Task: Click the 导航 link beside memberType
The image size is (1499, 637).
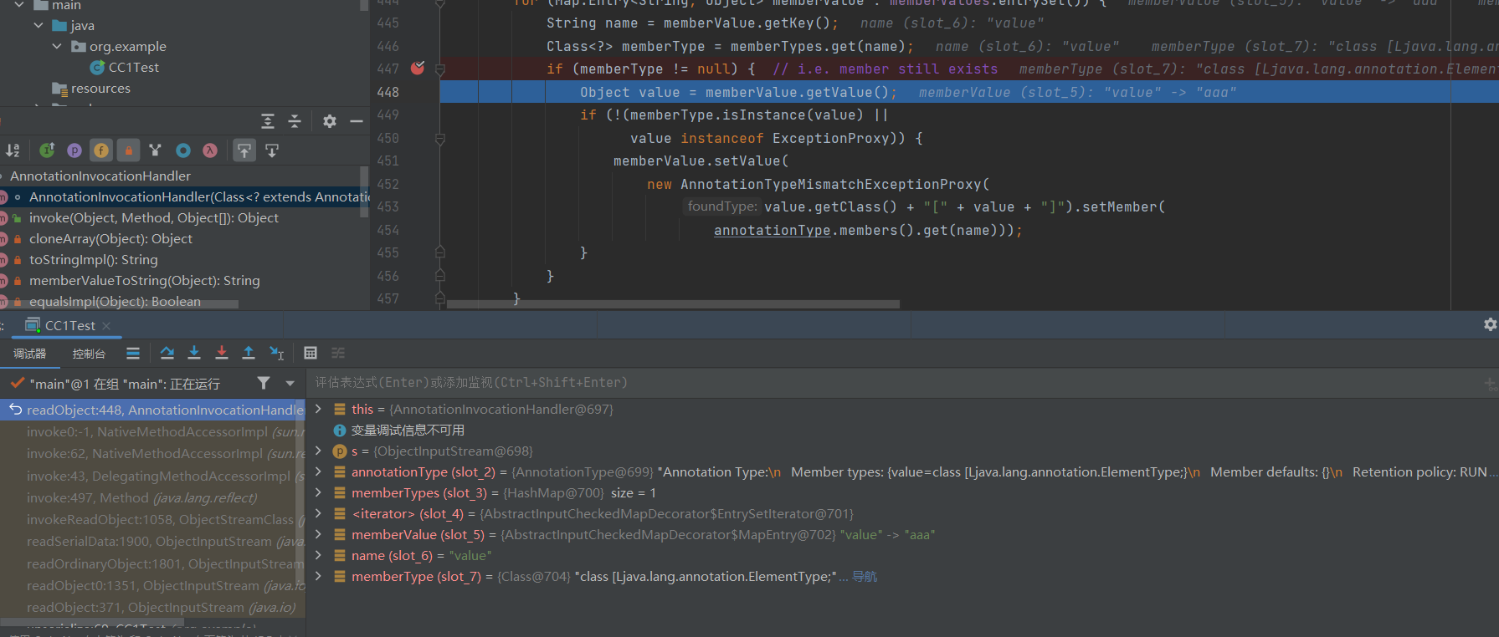Action: 865,577
